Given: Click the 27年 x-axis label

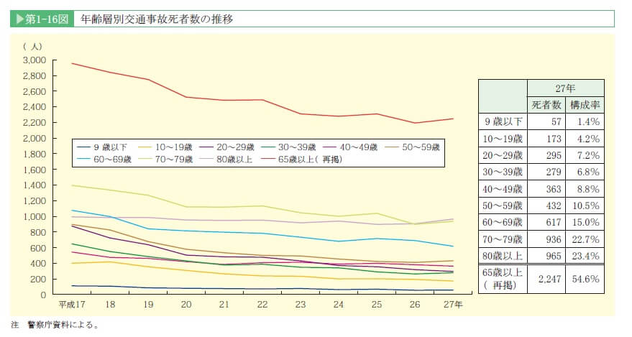Looking at the screenshot, I should pyautogui.click(x=454, y=305).
